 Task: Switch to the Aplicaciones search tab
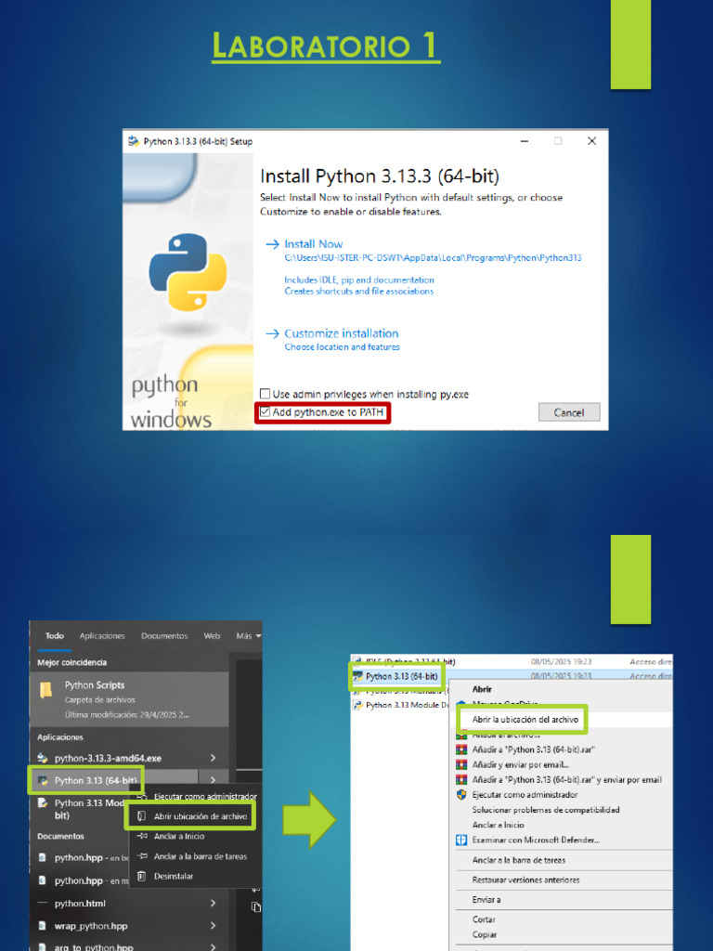[102, 635]
